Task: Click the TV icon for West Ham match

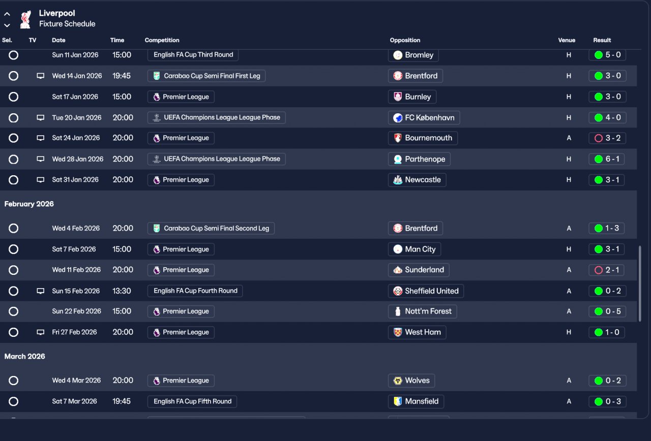Action: [x=41, y=333]
